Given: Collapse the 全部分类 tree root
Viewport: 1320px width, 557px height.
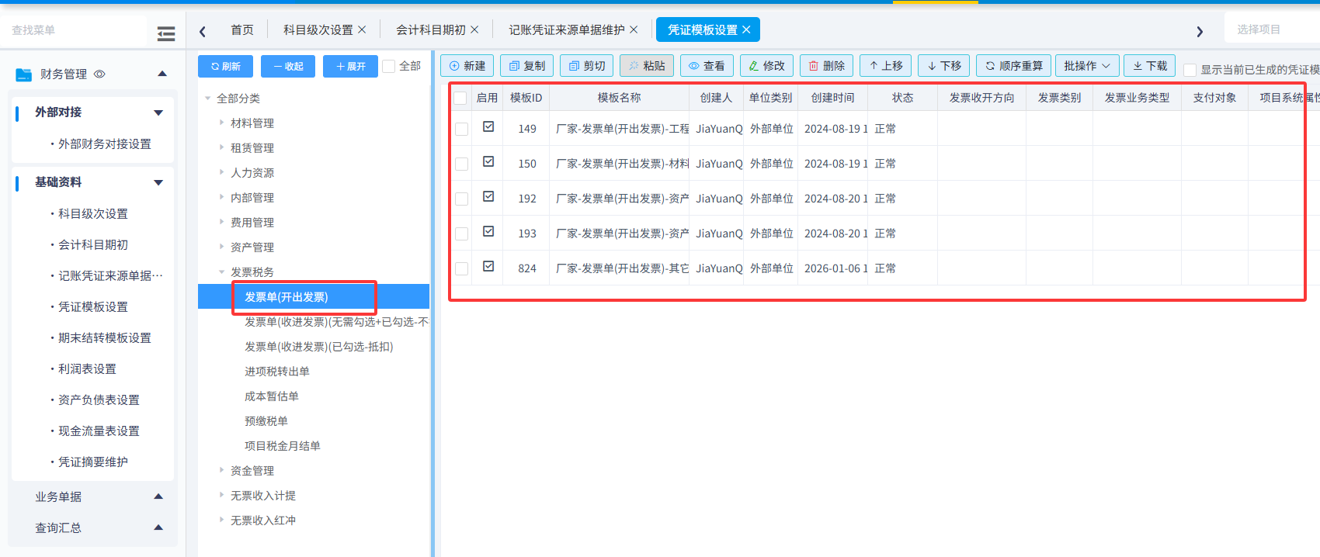Looking at the screenshot, I should [x=208, y=99].
